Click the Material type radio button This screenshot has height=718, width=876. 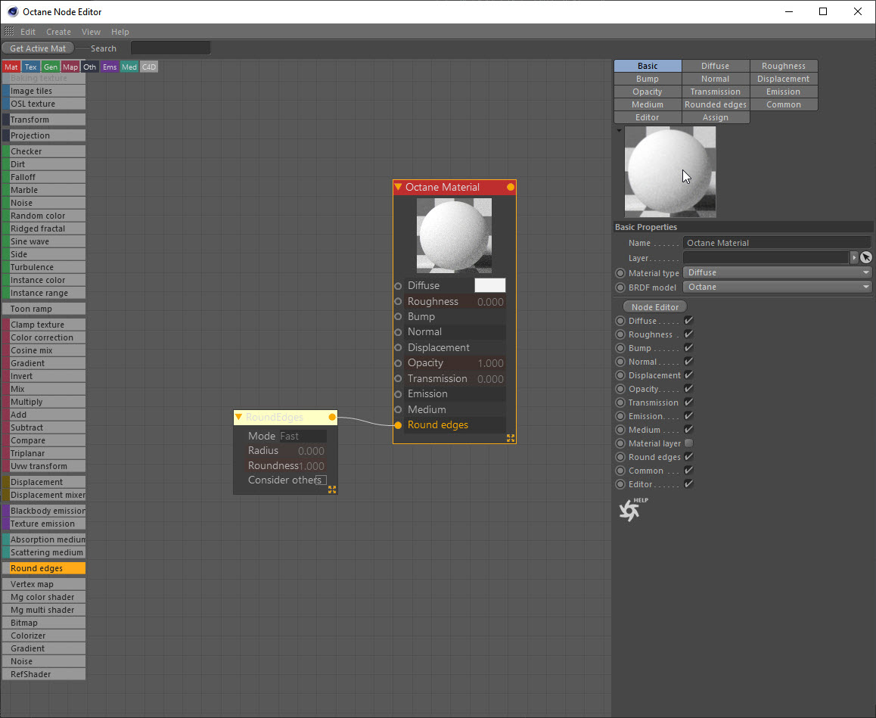pyautogui.click(x=620, y=273)
